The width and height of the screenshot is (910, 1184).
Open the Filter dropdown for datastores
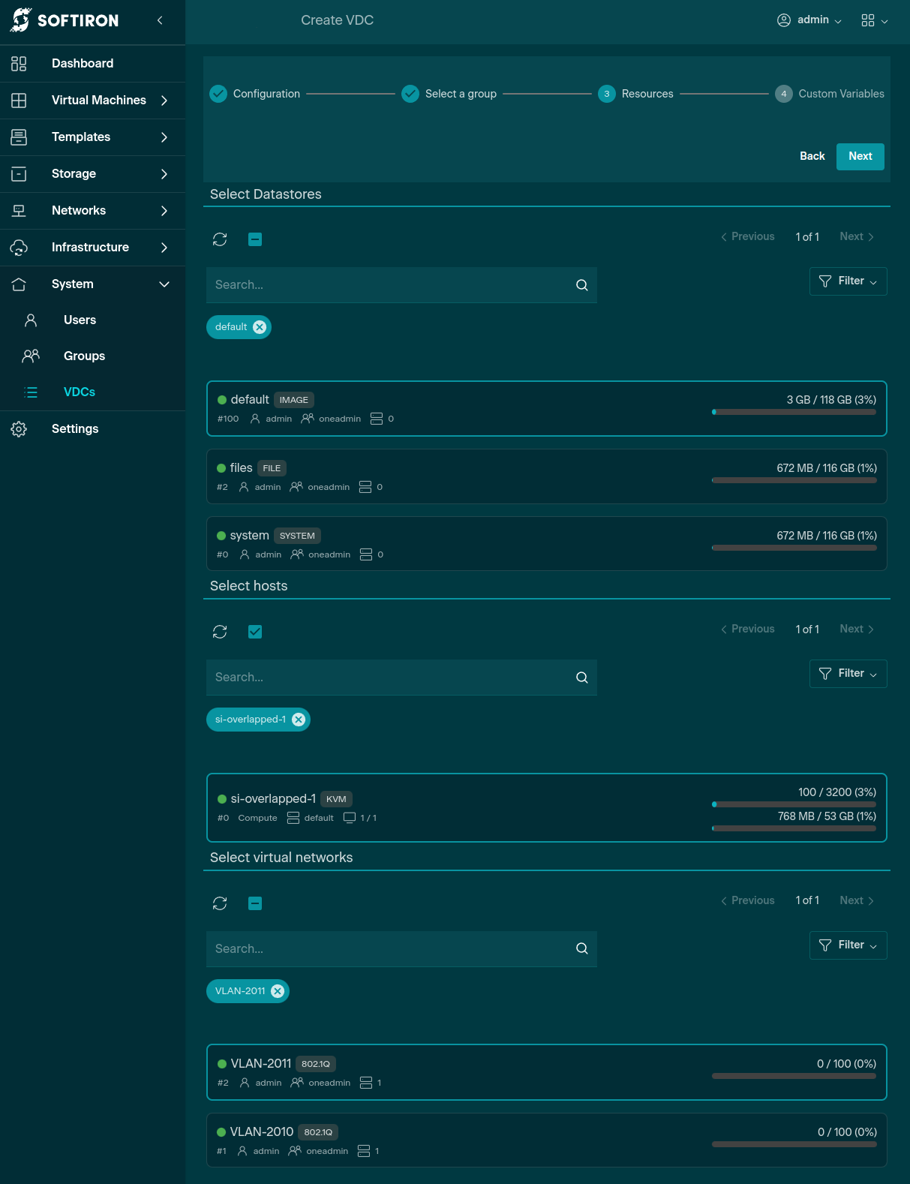point(848,281)
